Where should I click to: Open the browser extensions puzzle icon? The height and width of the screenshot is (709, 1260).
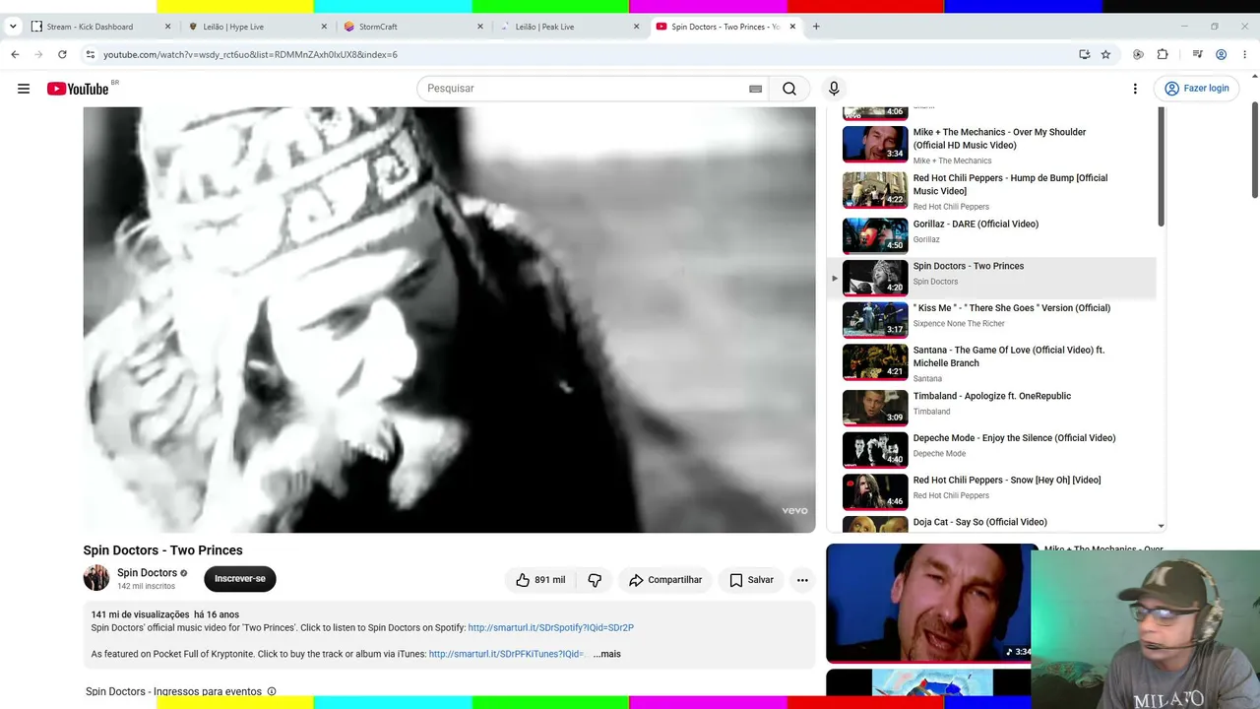point(1163,54)
